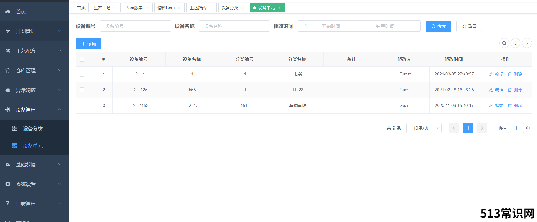Delete the row dated 2021-02-18
537x222 pixels.
point(515,90)
